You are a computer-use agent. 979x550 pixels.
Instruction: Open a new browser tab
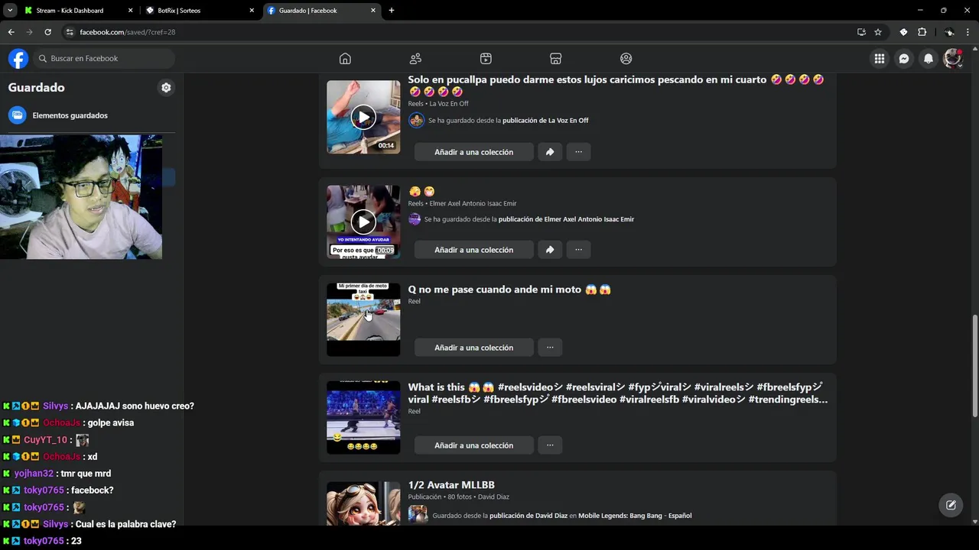(x=392, y=11)
